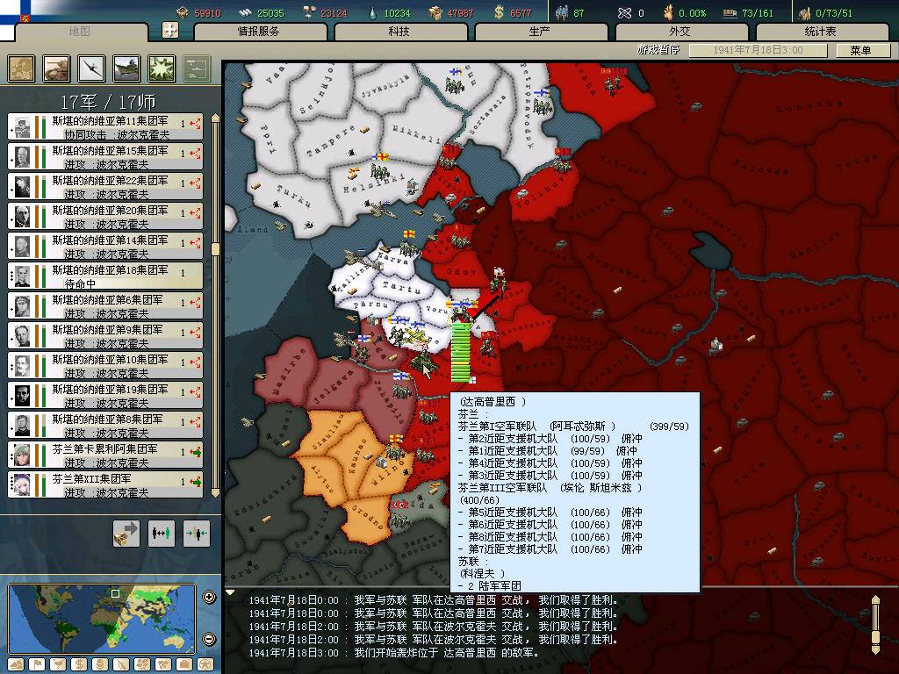Select 斯堪的纳维亚第15集团军 unit row

pyautogui.click(x=105, y=157)
